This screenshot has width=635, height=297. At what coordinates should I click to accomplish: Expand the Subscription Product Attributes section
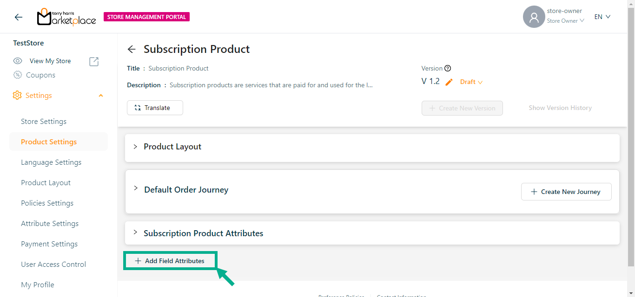135,232
